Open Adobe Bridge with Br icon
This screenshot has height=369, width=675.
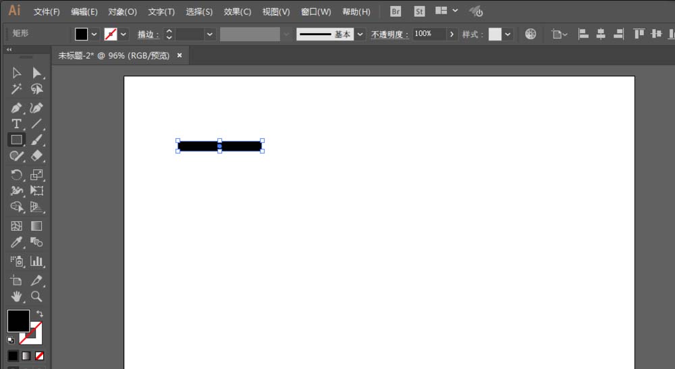coord(396,11)
